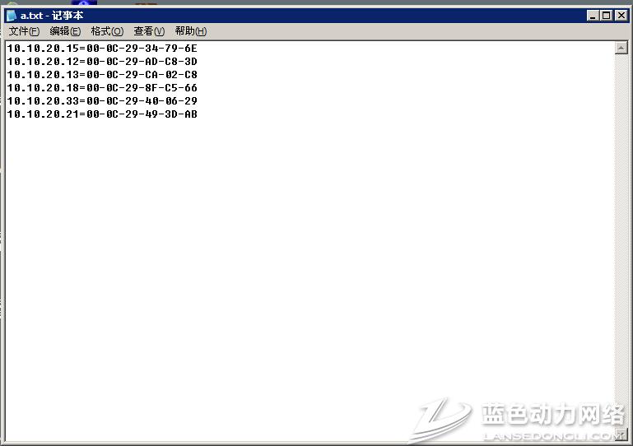Click blank editing area below the text
This screenshot has height=446, width=633.
click(305, 272)
